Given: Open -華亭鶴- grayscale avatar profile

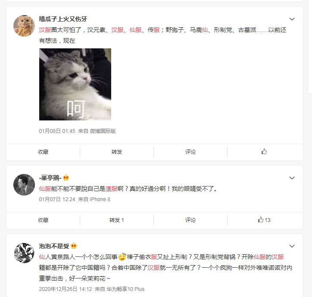Looking at the screenshot, I should coord(24,185).
